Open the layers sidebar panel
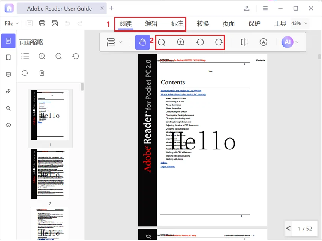The image size is (322, 241). pyautogui.click(x=8, y=125)
